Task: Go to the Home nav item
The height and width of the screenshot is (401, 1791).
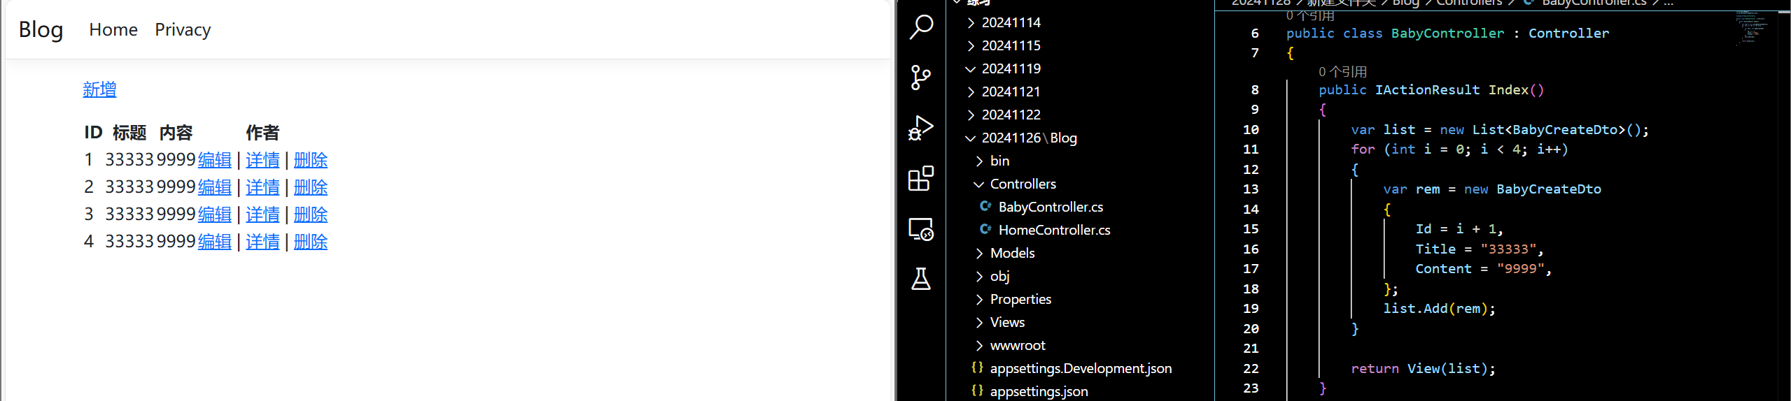Action: 113,30
